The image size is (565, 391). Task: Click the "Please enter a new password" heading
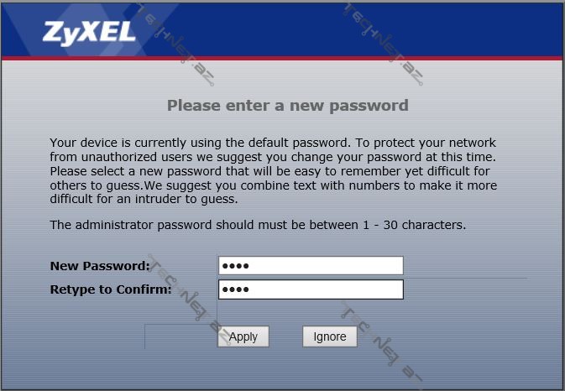pyautogui.click(x=287, y=106)
